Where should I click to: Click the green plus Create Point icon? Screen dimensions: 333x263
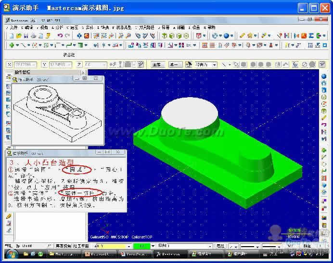tap(12, 45)
